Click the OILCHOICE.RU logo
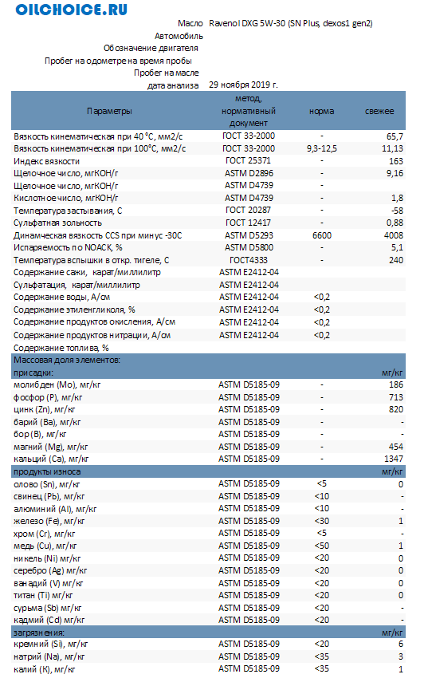The image size is (428, 682). tap(71, 10)
